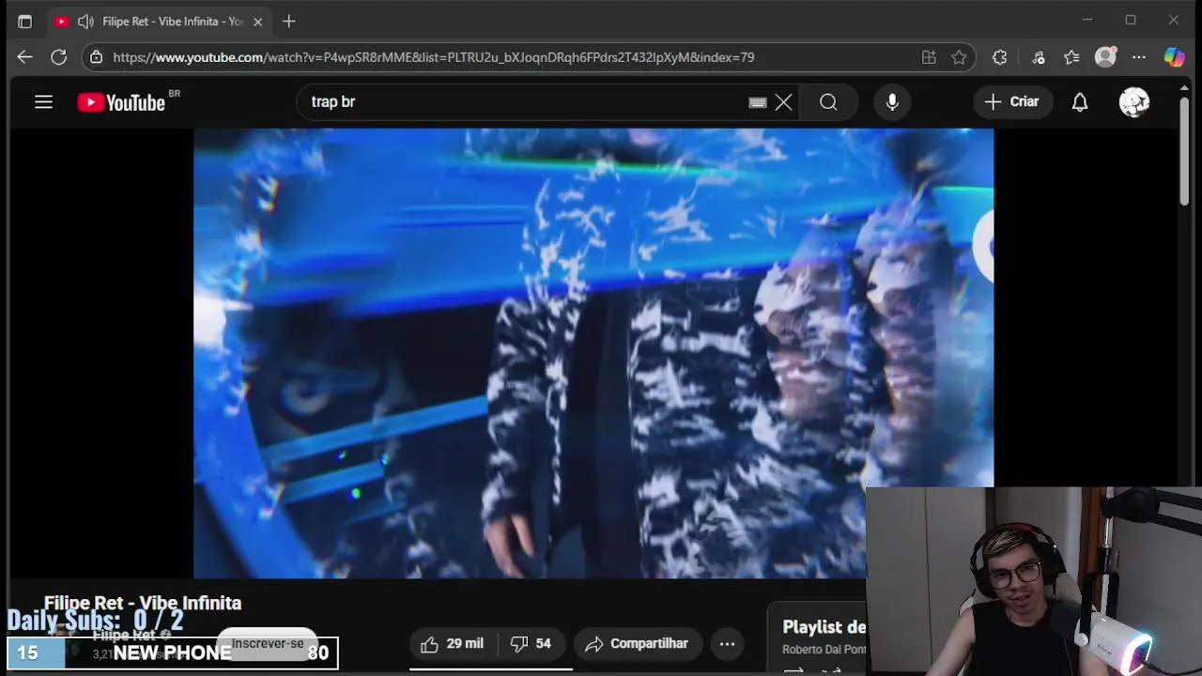Open a new browser tab
1202x676 pixels.
click(289, 21)
